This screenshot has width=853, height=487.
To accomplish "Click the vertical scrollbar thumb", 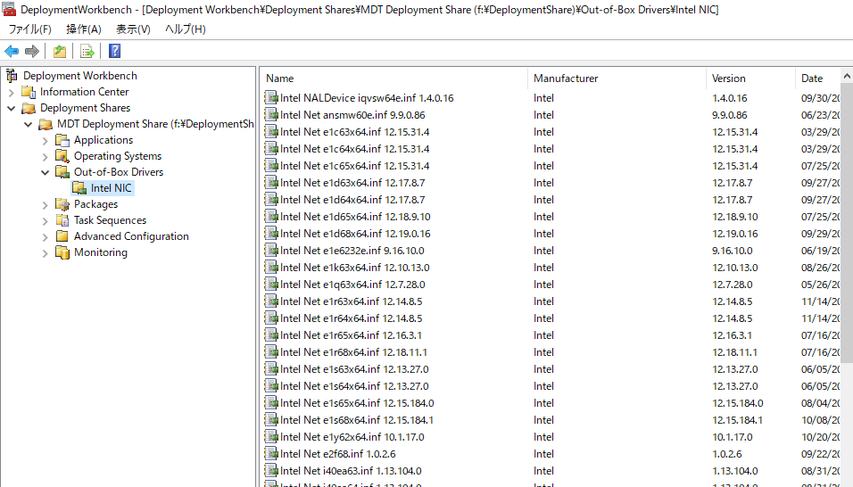I will pyautogui.click(x=847, y=224).
